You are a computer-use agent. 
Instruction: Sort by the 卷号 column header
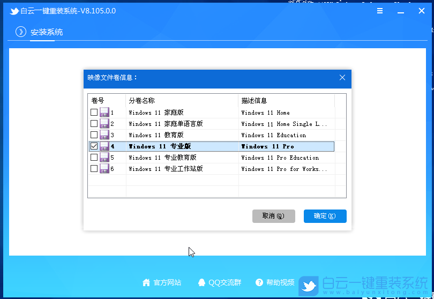click(107, 101)
